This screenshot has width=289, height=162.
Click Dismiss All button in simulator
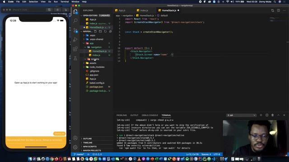59,134
